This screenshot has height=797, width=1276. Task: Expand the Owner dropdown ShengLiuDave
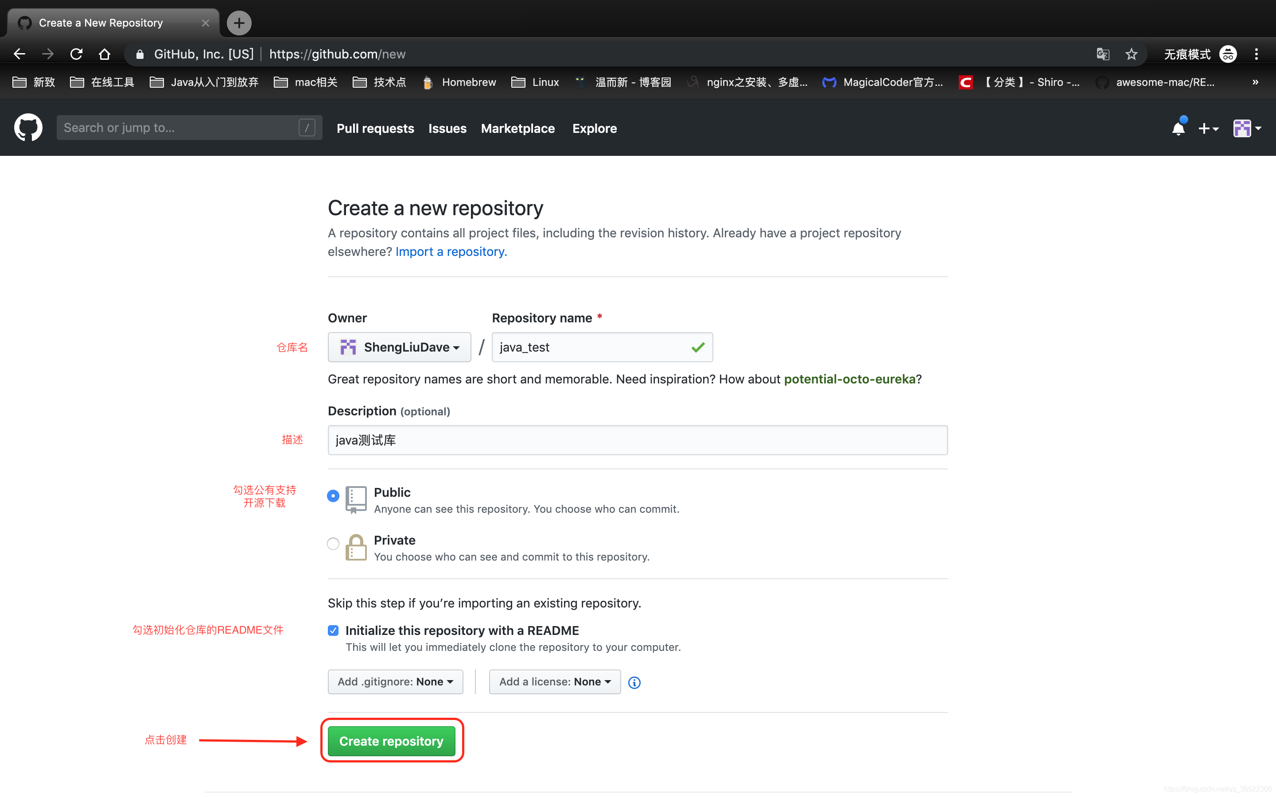[x=400, y=347]
